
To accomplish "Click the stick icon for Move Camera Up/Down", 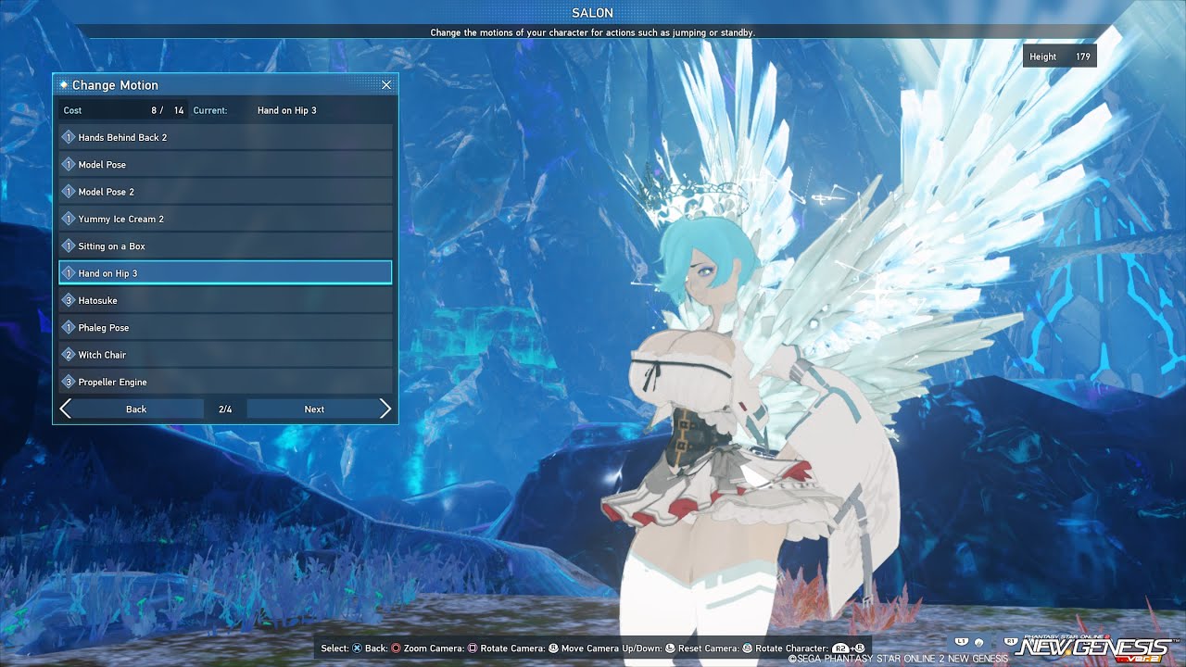I will tap(670, 648).
